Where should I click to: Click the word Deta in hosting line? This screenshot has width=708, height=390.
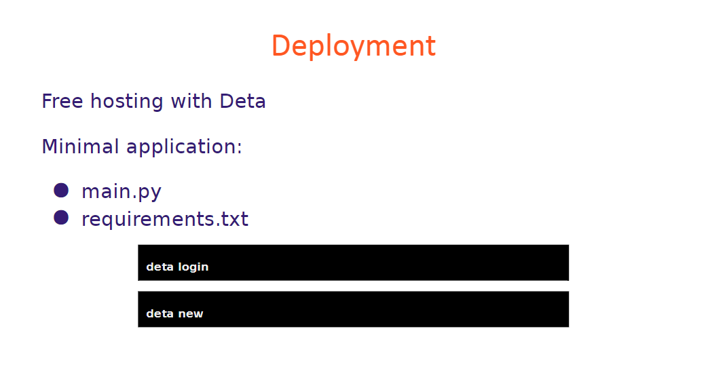click(242, 102)
